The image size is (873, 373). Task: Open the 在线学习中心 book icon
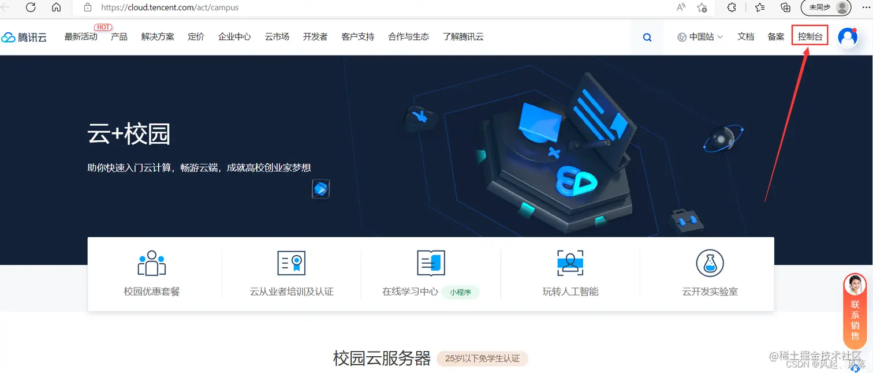[x=430, y=263]
